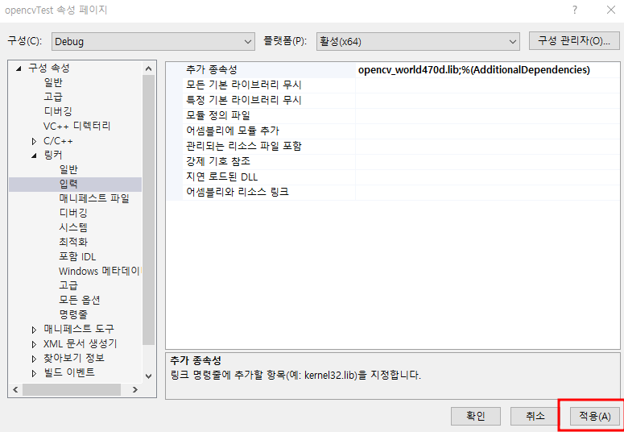The height and width of the screenshot is (432, 624).
Task: Select 포함 IDL under 링커
Action: click(x=77, y=256)
